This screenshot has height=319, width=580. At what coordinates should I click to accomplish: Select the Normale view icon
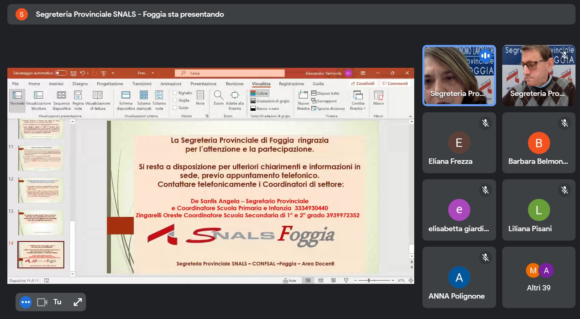tap(17, 100)
